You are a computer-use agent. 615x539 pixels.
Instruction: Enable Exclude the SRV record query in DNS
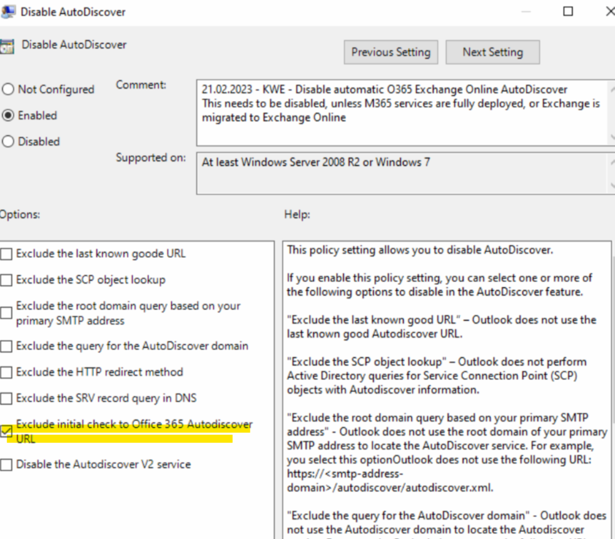(7, 398)
